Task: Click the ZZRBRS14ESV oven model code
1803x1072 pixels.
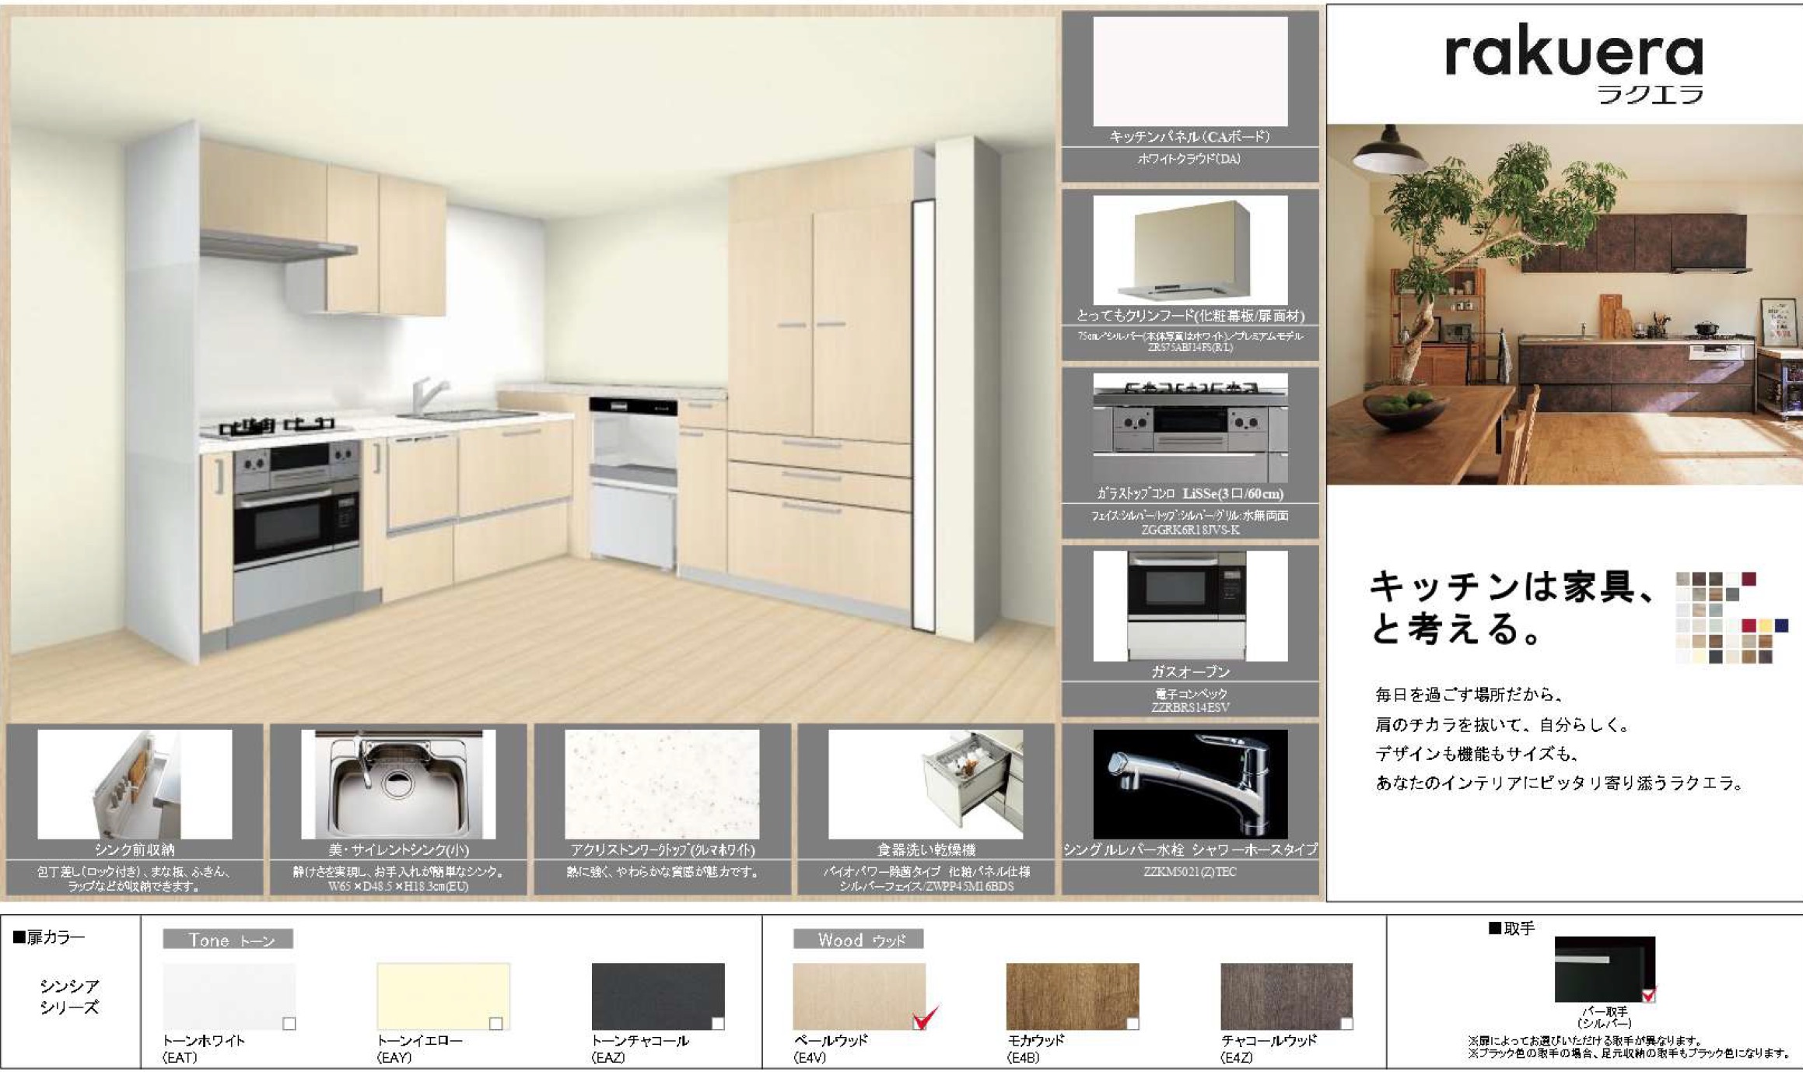Action: click(x=1190, y=707)
